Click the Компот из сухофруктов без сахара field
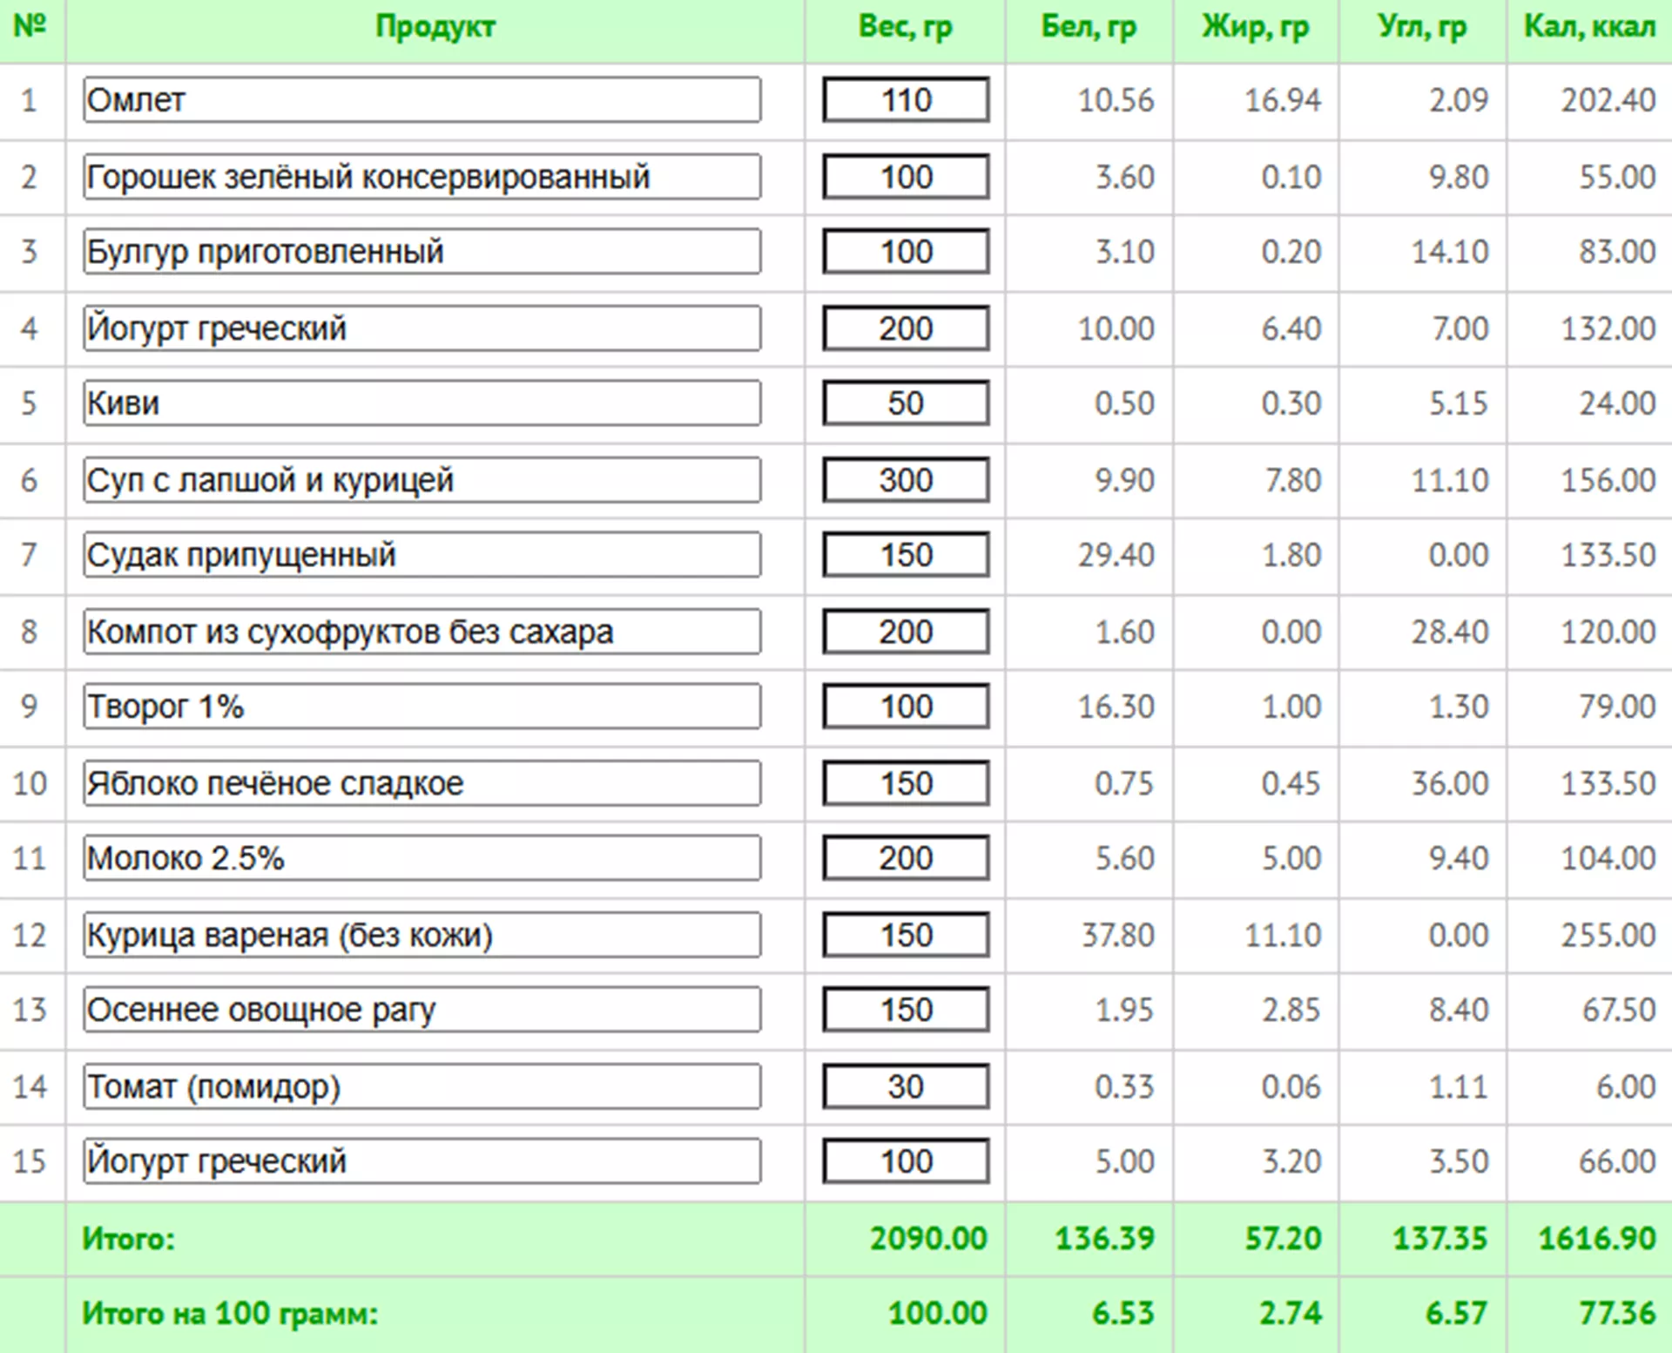Screen dimensions: 1672x1353 coord(422,632)
